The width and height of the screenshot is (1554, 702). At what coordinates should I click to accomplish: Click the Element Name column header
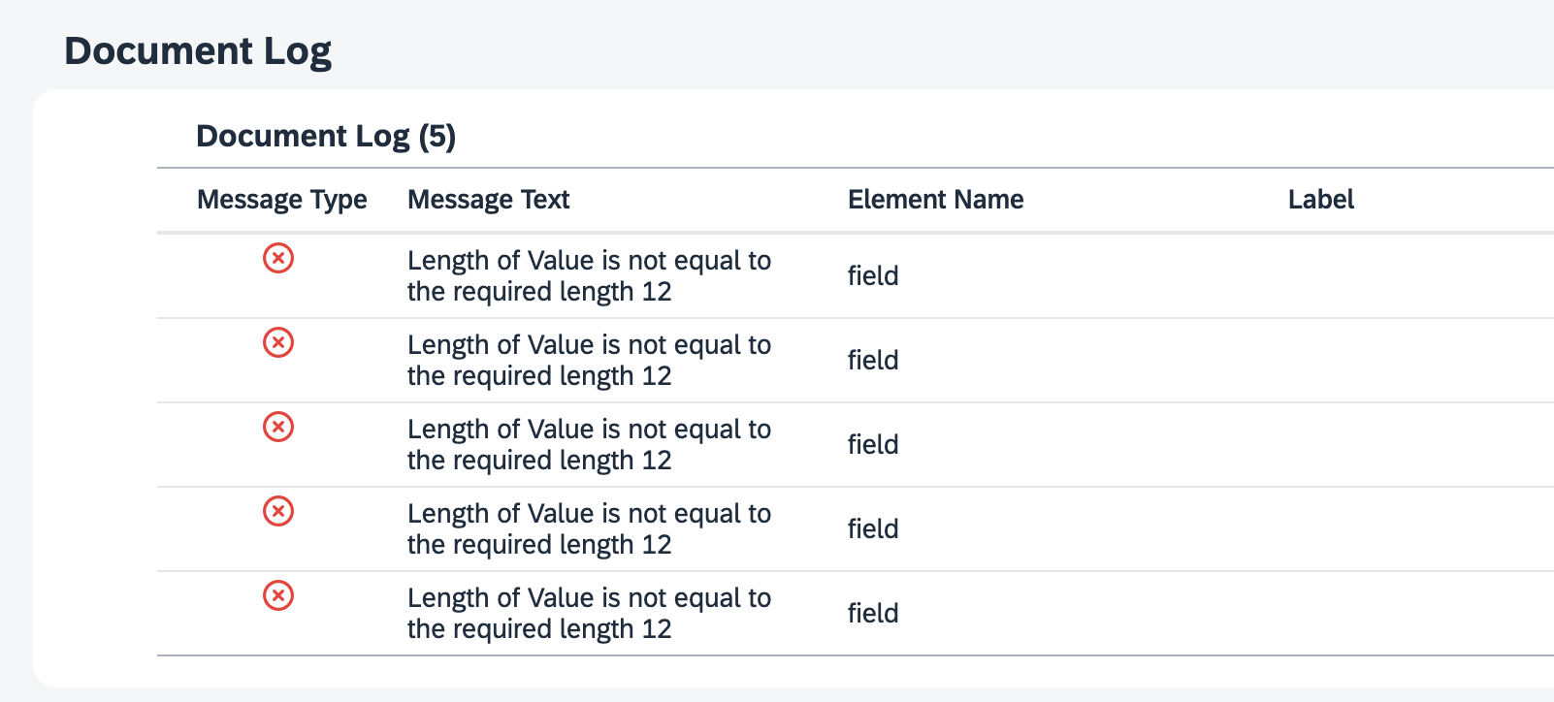(x=935, y=200)
